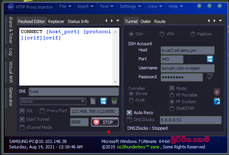Expand the Tunnel panel tab list arrow
Viewport: 229px width, 155px height.
pos(220,21)
